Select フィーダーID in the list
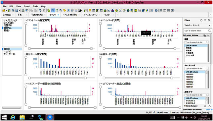 point(9,54)
